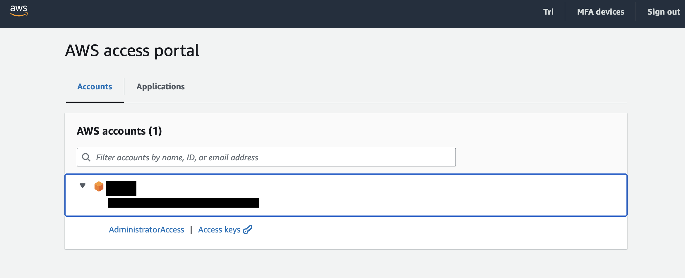Go to MFA devices
This screenshot has width=685, height=278.
(600, 12)
